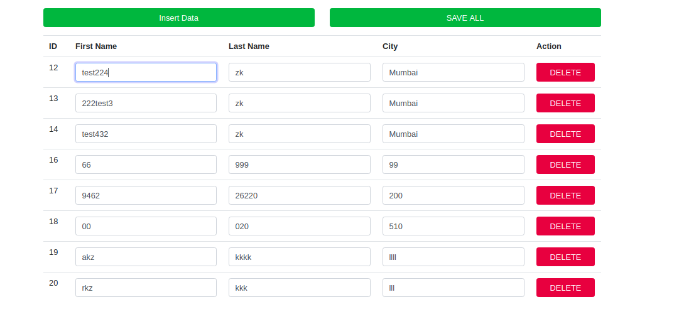Image resolution: width=679 pixels, height=329 pixels.
Task: Select the city field containing 200
Action: (454, 195)
